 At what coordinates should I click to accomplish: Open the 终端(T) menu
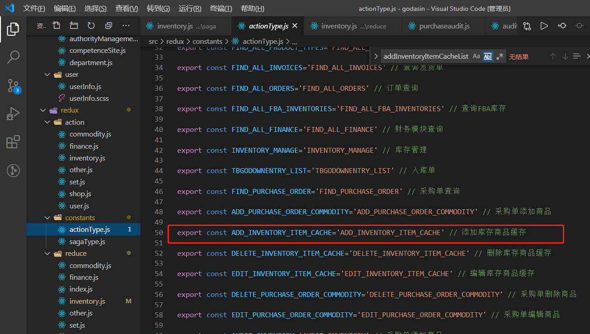click(x=221, y=9)
